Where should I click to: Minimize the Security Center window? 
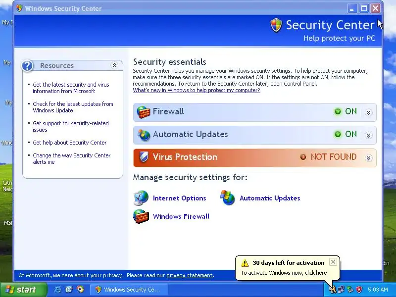352,8
